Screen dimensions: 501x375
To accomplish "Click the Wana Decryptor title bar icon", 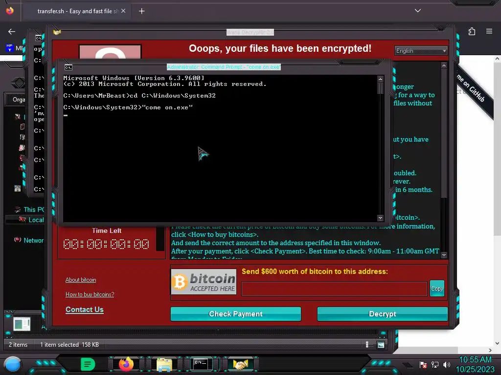I will pyautogui.click(x=57, y=32).
